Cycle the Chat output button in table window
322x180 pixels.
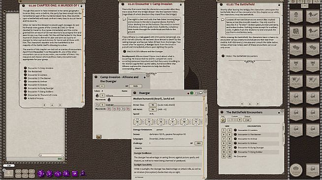[247, 120]
